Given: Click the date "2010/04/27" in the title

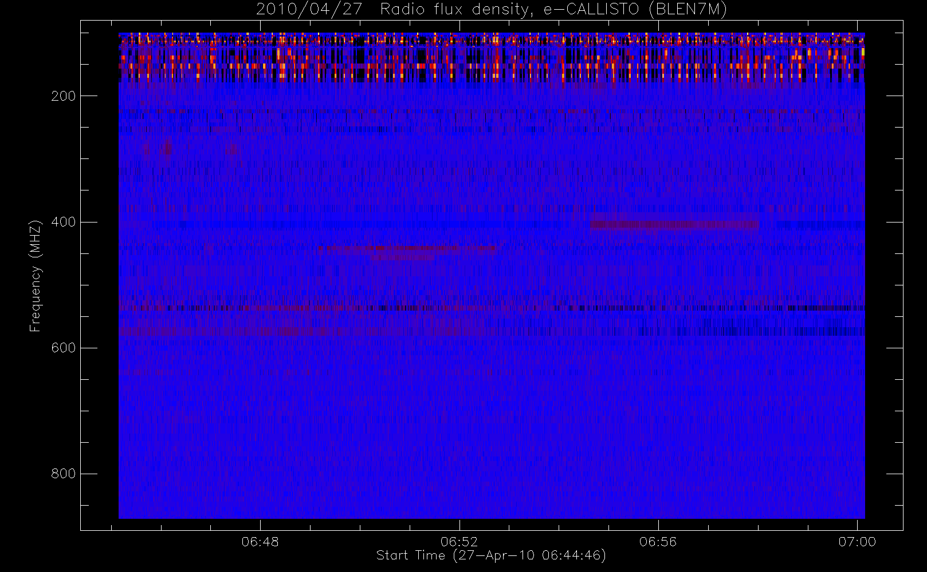Looking at the screenshot, I should (x=309, y=10).
